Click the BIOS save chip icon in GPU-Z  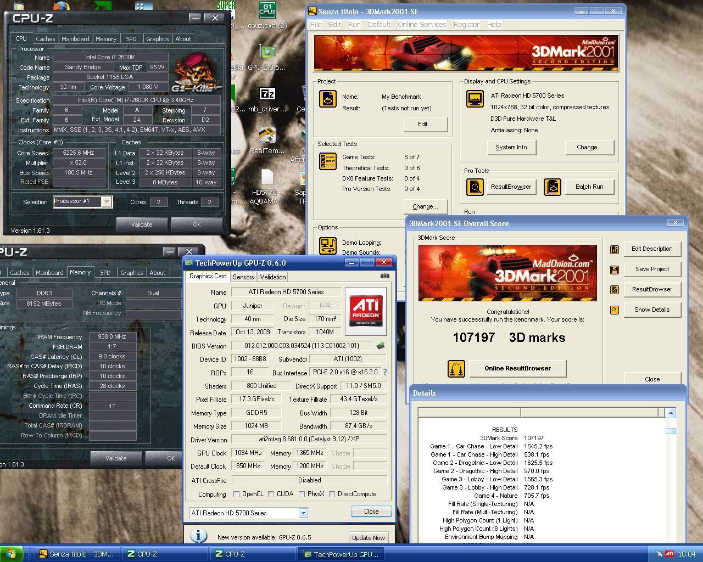click(380, 346)
